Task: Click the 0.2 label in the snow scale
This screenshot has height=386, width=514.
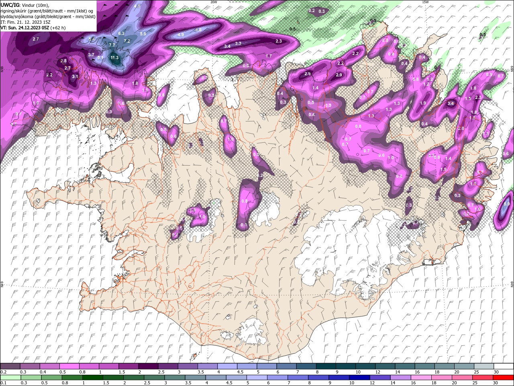Action: 3,372
